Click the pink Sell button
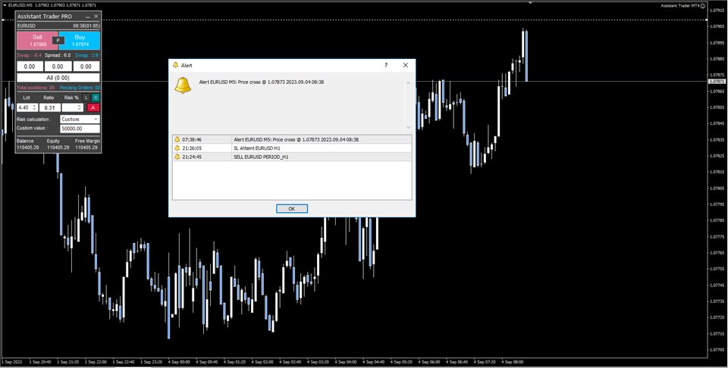Viewport: 728px width, 368px height. click(x=36, y=40)
